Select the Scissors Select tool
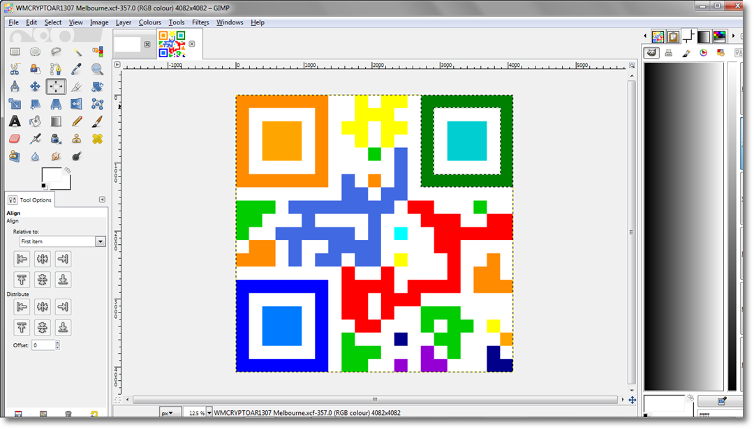754x429 pixels. click(x=15, y=69)
